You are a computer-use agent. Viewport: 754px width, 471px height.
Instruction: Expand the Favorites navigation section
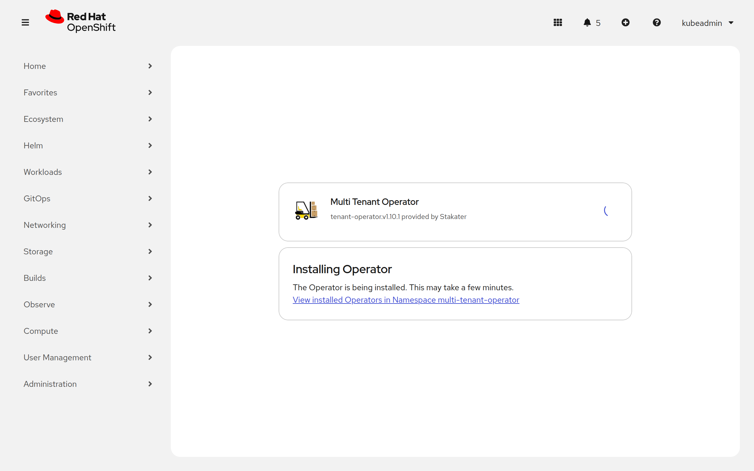pos(88,92)
